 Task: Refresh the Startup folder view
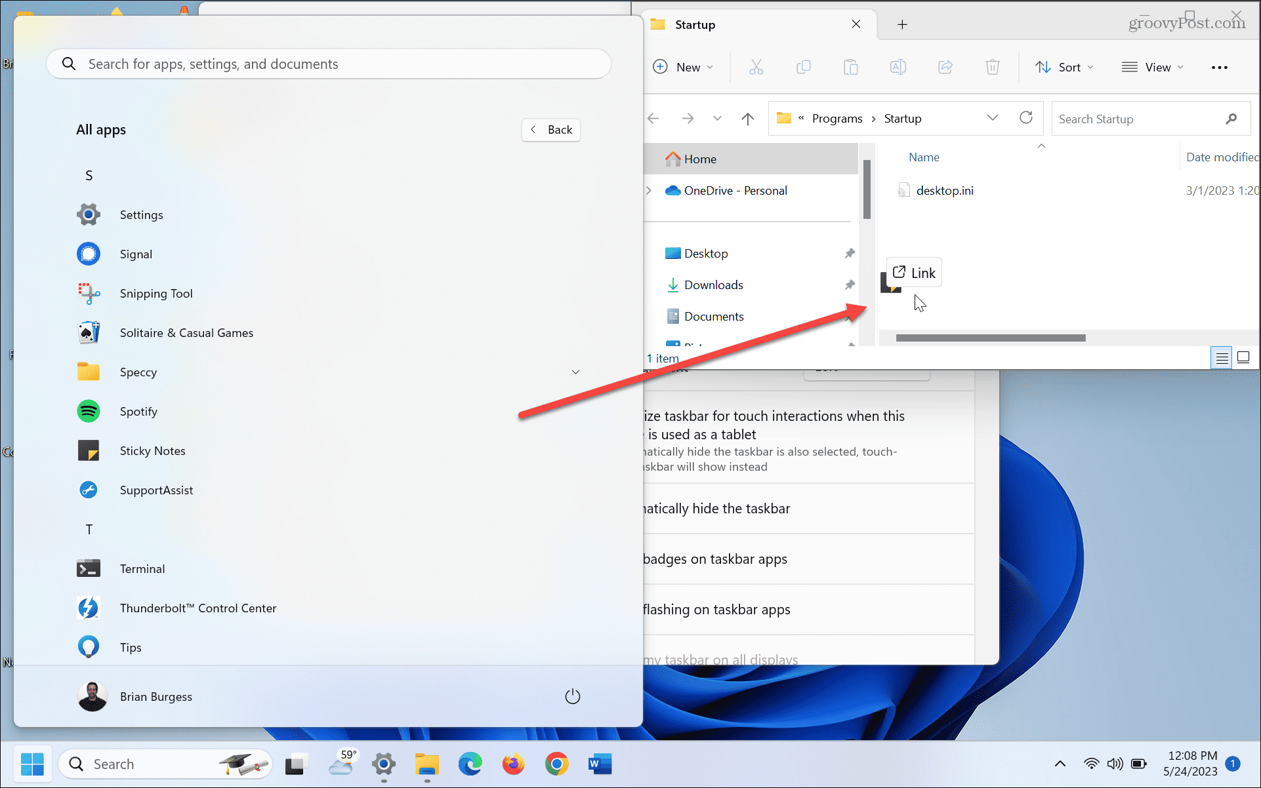point(1026,118)
